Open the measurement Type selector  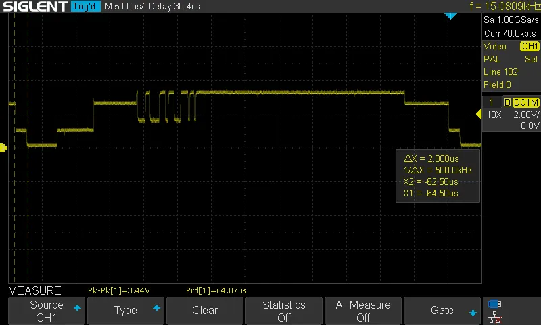(126, 311)
